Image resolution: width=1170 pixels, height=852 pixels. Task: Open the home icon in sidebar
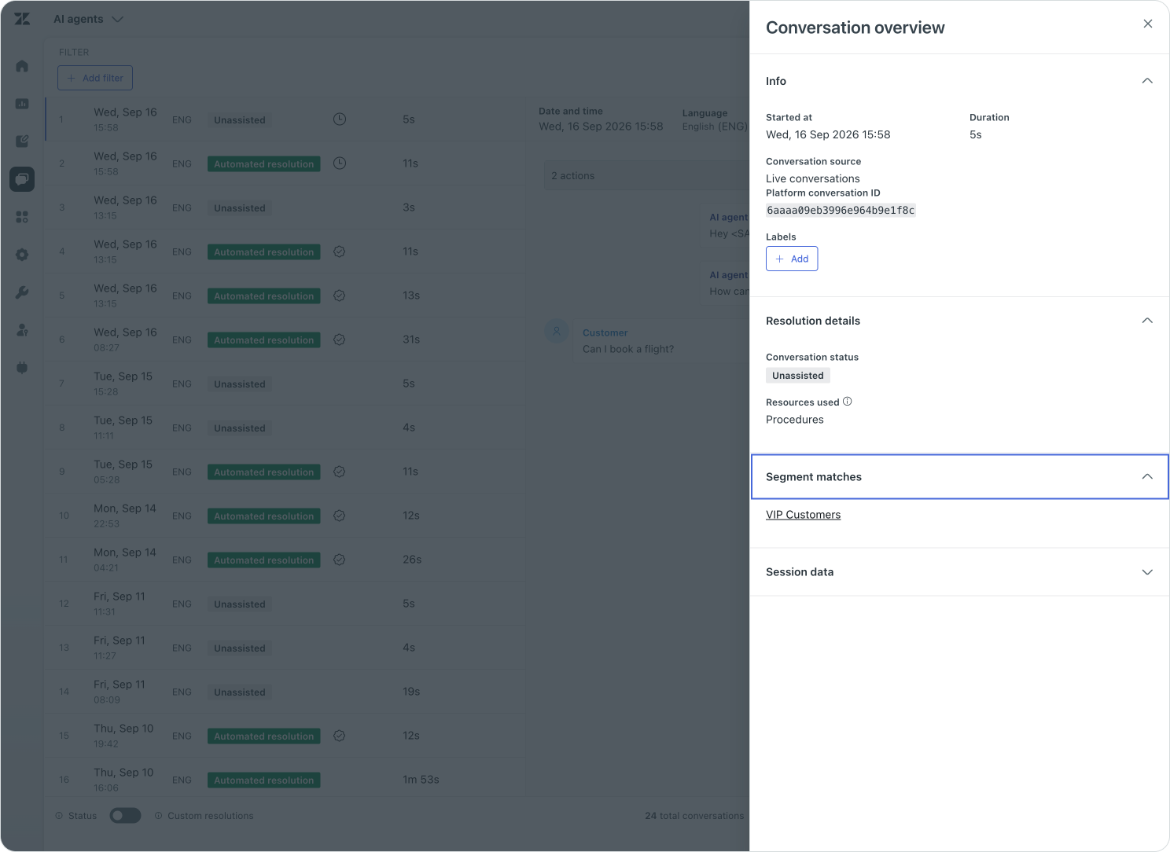tap(22, 66)
